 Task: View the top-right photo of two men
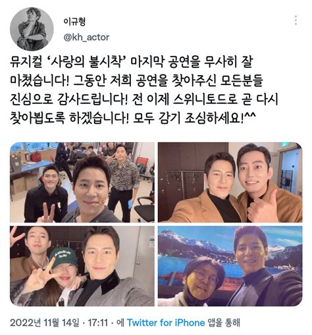(x=230, y=182)
